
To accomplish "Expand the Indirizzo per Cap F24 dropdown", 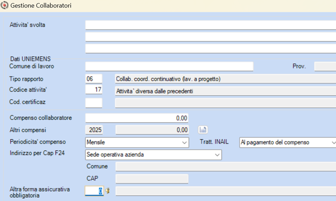I will (x=153, y=154).
